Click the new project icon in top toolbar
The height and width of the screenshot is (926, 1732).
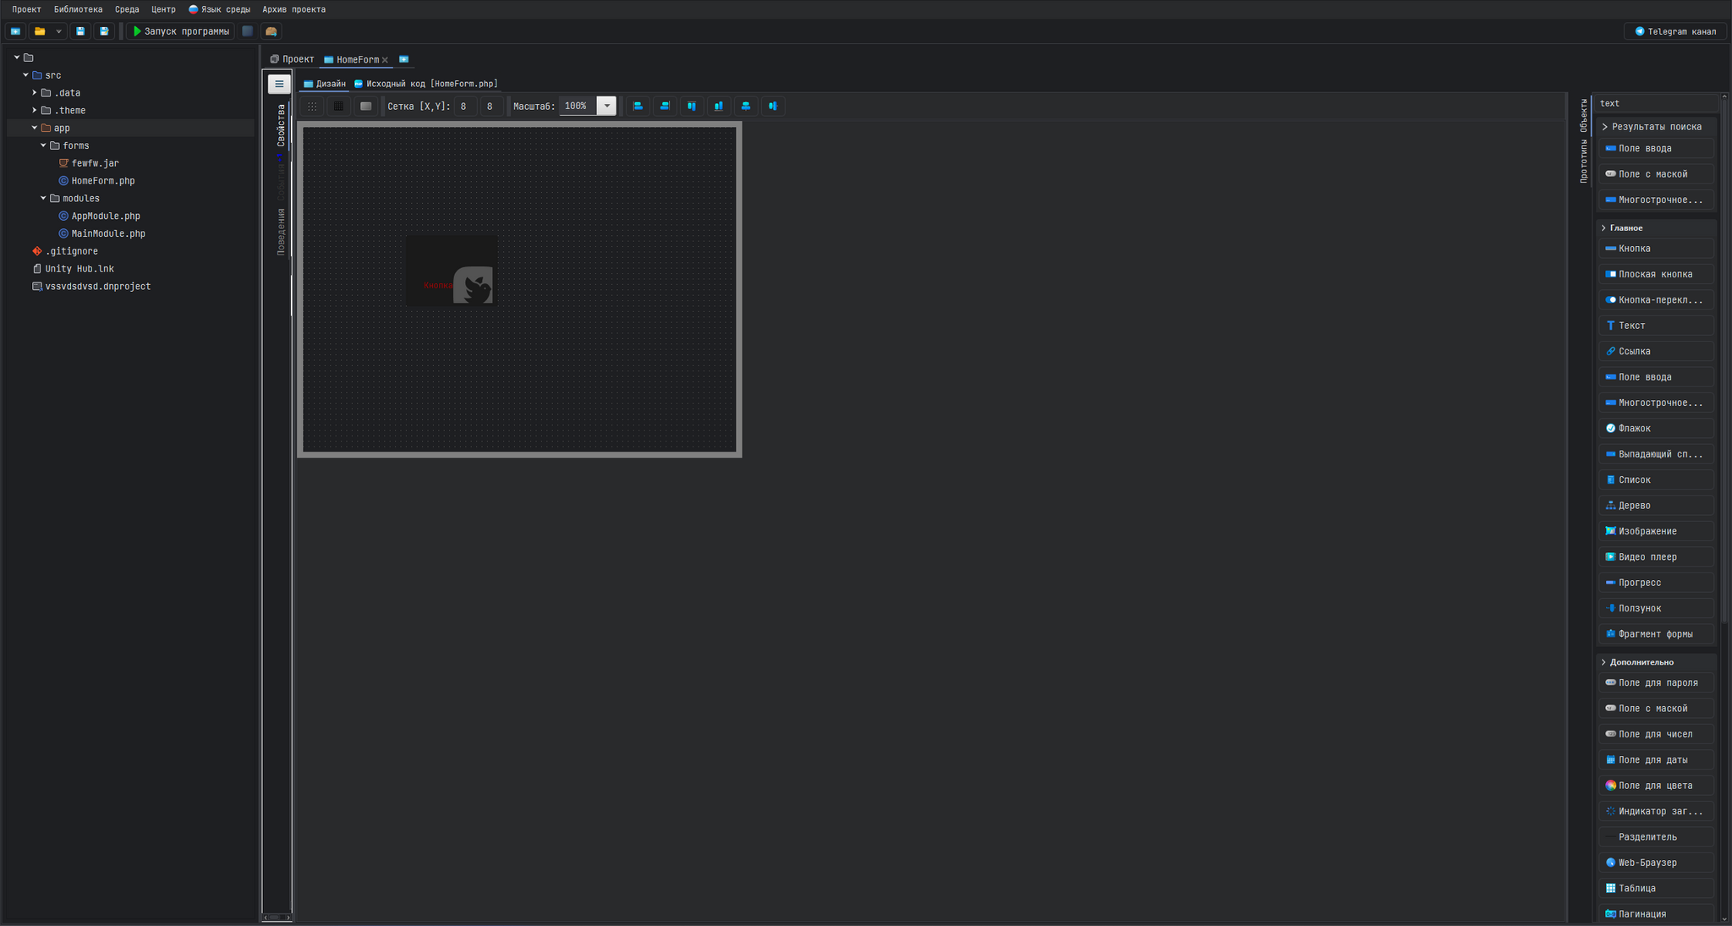click(15, 31)
